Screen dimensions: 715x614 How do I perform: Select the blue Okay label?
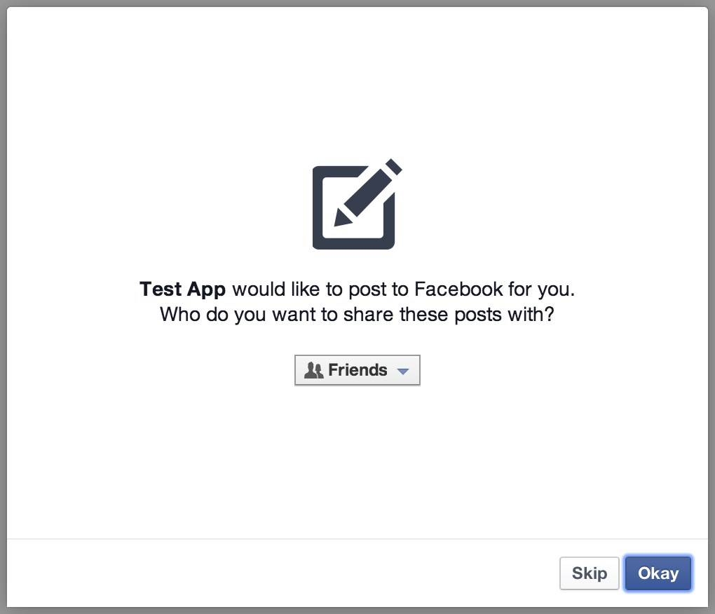[658, 573]
